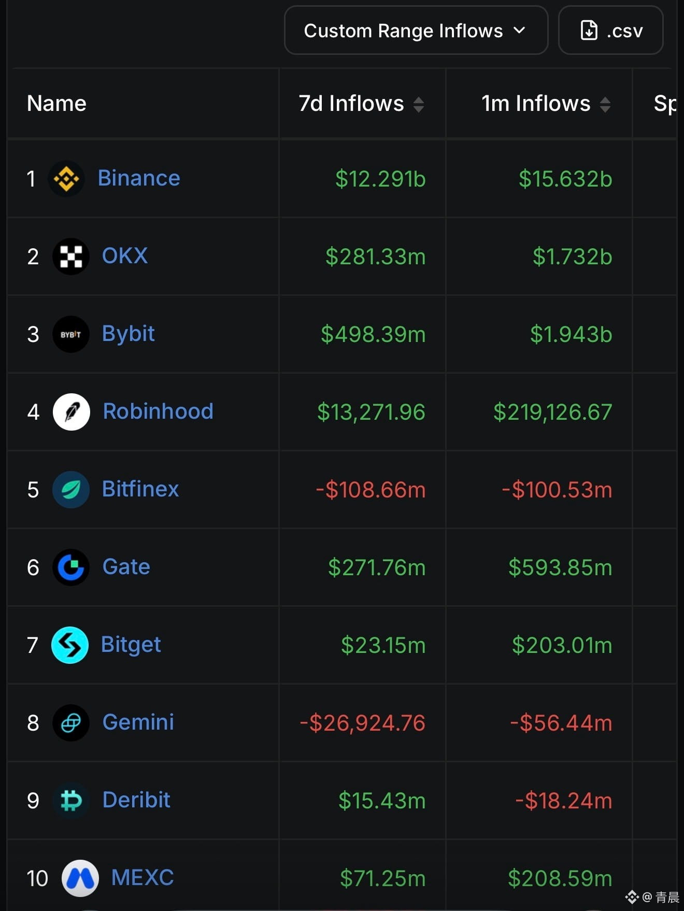This screenshot has height=911, width=684.
Task: Sort by 7d Inflows arrows
Action: [x=419, y=105]
